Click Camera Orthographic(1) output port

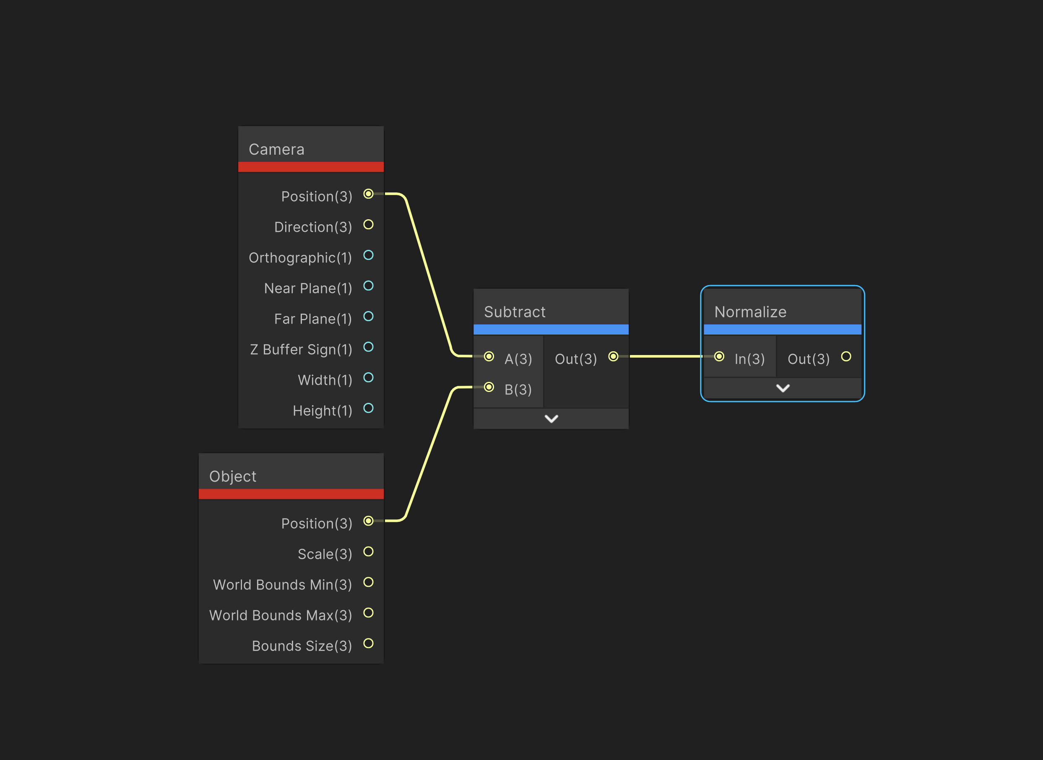[x=368, y=255]
